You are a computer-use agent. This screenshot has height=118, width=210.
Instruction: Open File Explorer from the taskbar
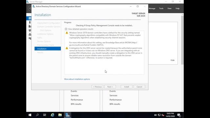click(x=60, y=115)
